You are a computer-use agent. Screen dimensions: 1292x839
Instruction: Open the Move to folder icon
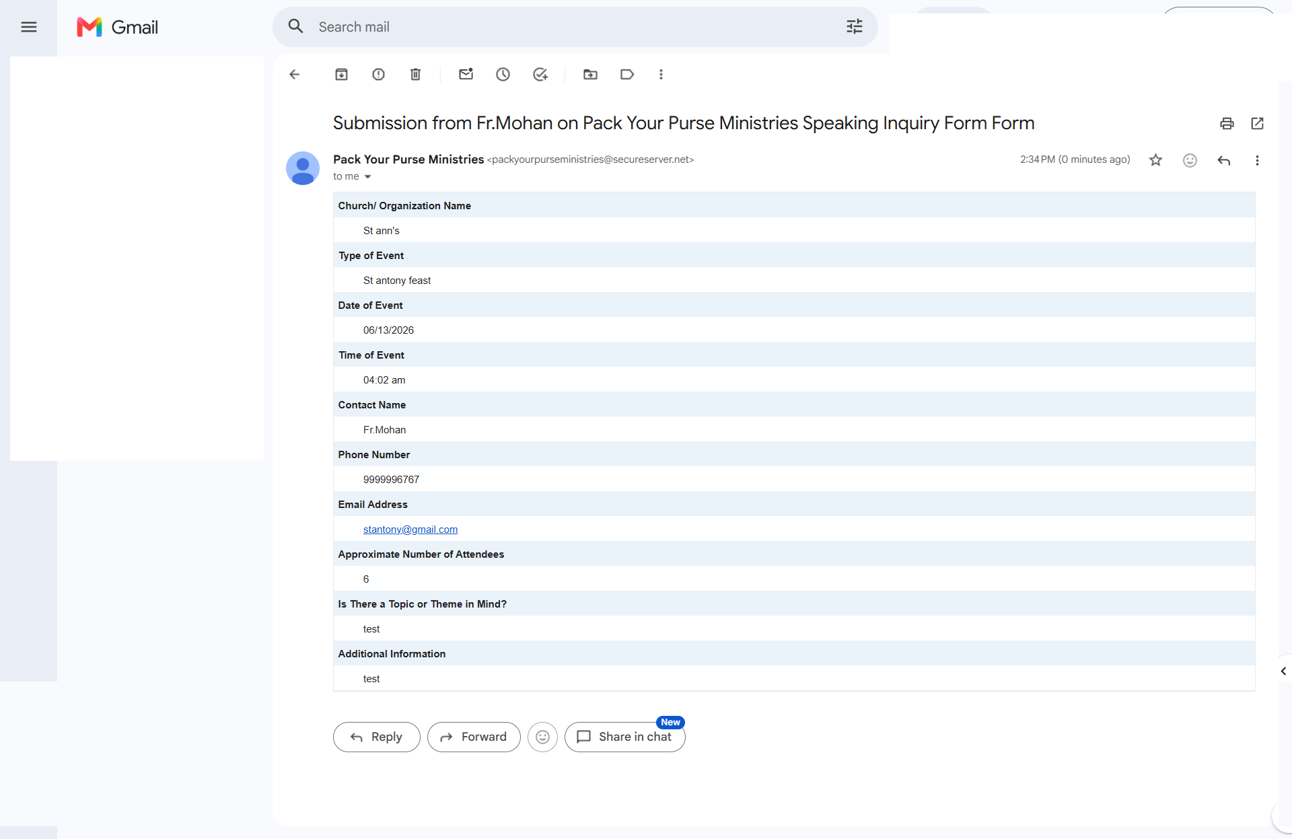point(590,74)
